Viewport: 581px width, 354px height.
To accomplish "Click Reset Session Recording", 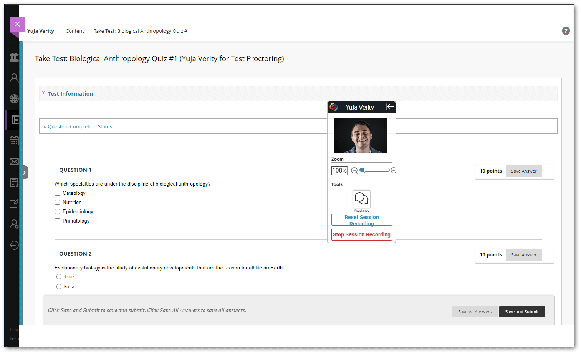I will [362, 220].
